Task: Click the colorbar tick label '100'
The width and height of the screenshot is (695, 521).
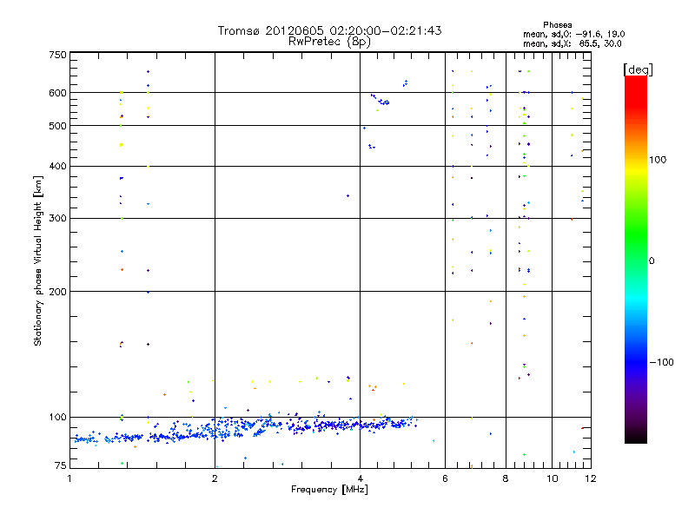Action: (658, 160)
